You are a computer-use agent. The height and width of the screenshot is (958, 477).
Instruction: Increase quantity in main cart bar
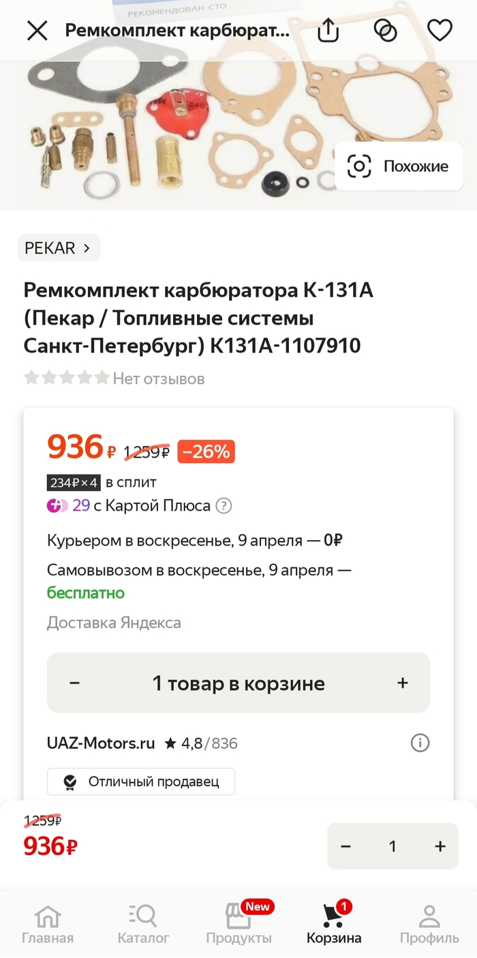tap(403, 683)
